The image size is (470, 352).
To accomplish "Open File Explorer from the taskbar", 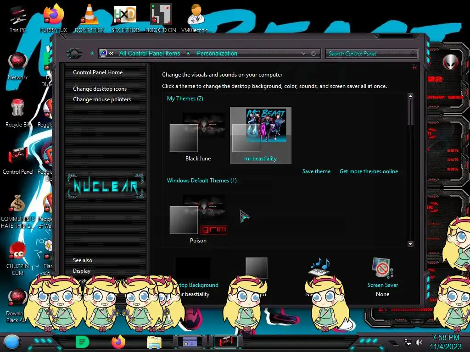I will pyautogui.click(x=154, y=342).
